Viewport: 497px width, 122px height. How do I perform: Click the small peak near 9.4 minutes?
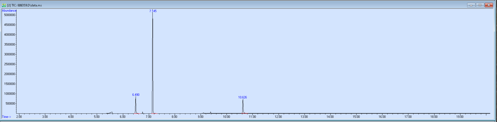(x=210, y=112)
